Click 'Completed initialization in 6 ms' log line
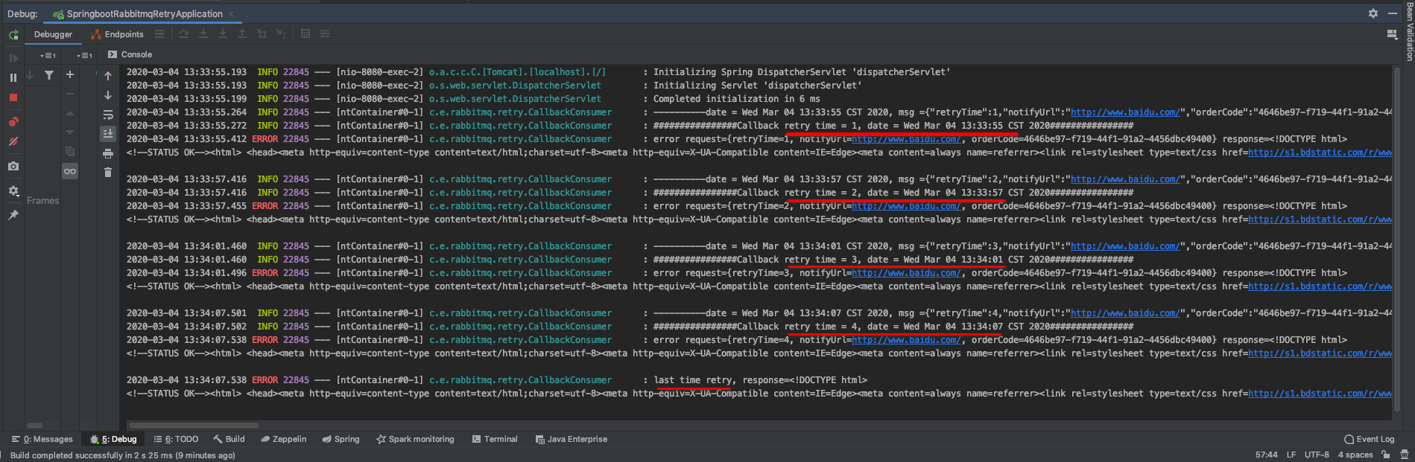1415x462 pixels. pyautogui.click(x=737, y=99)
